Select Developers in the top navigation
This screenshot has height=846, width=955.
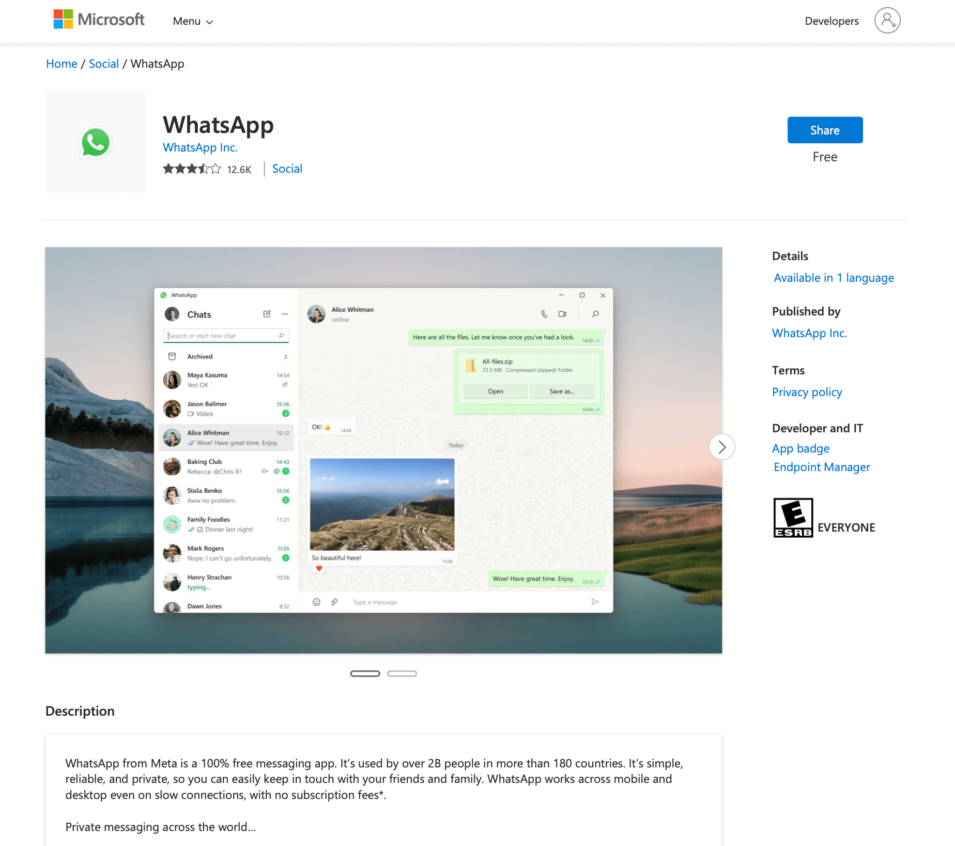coord(831,21)
